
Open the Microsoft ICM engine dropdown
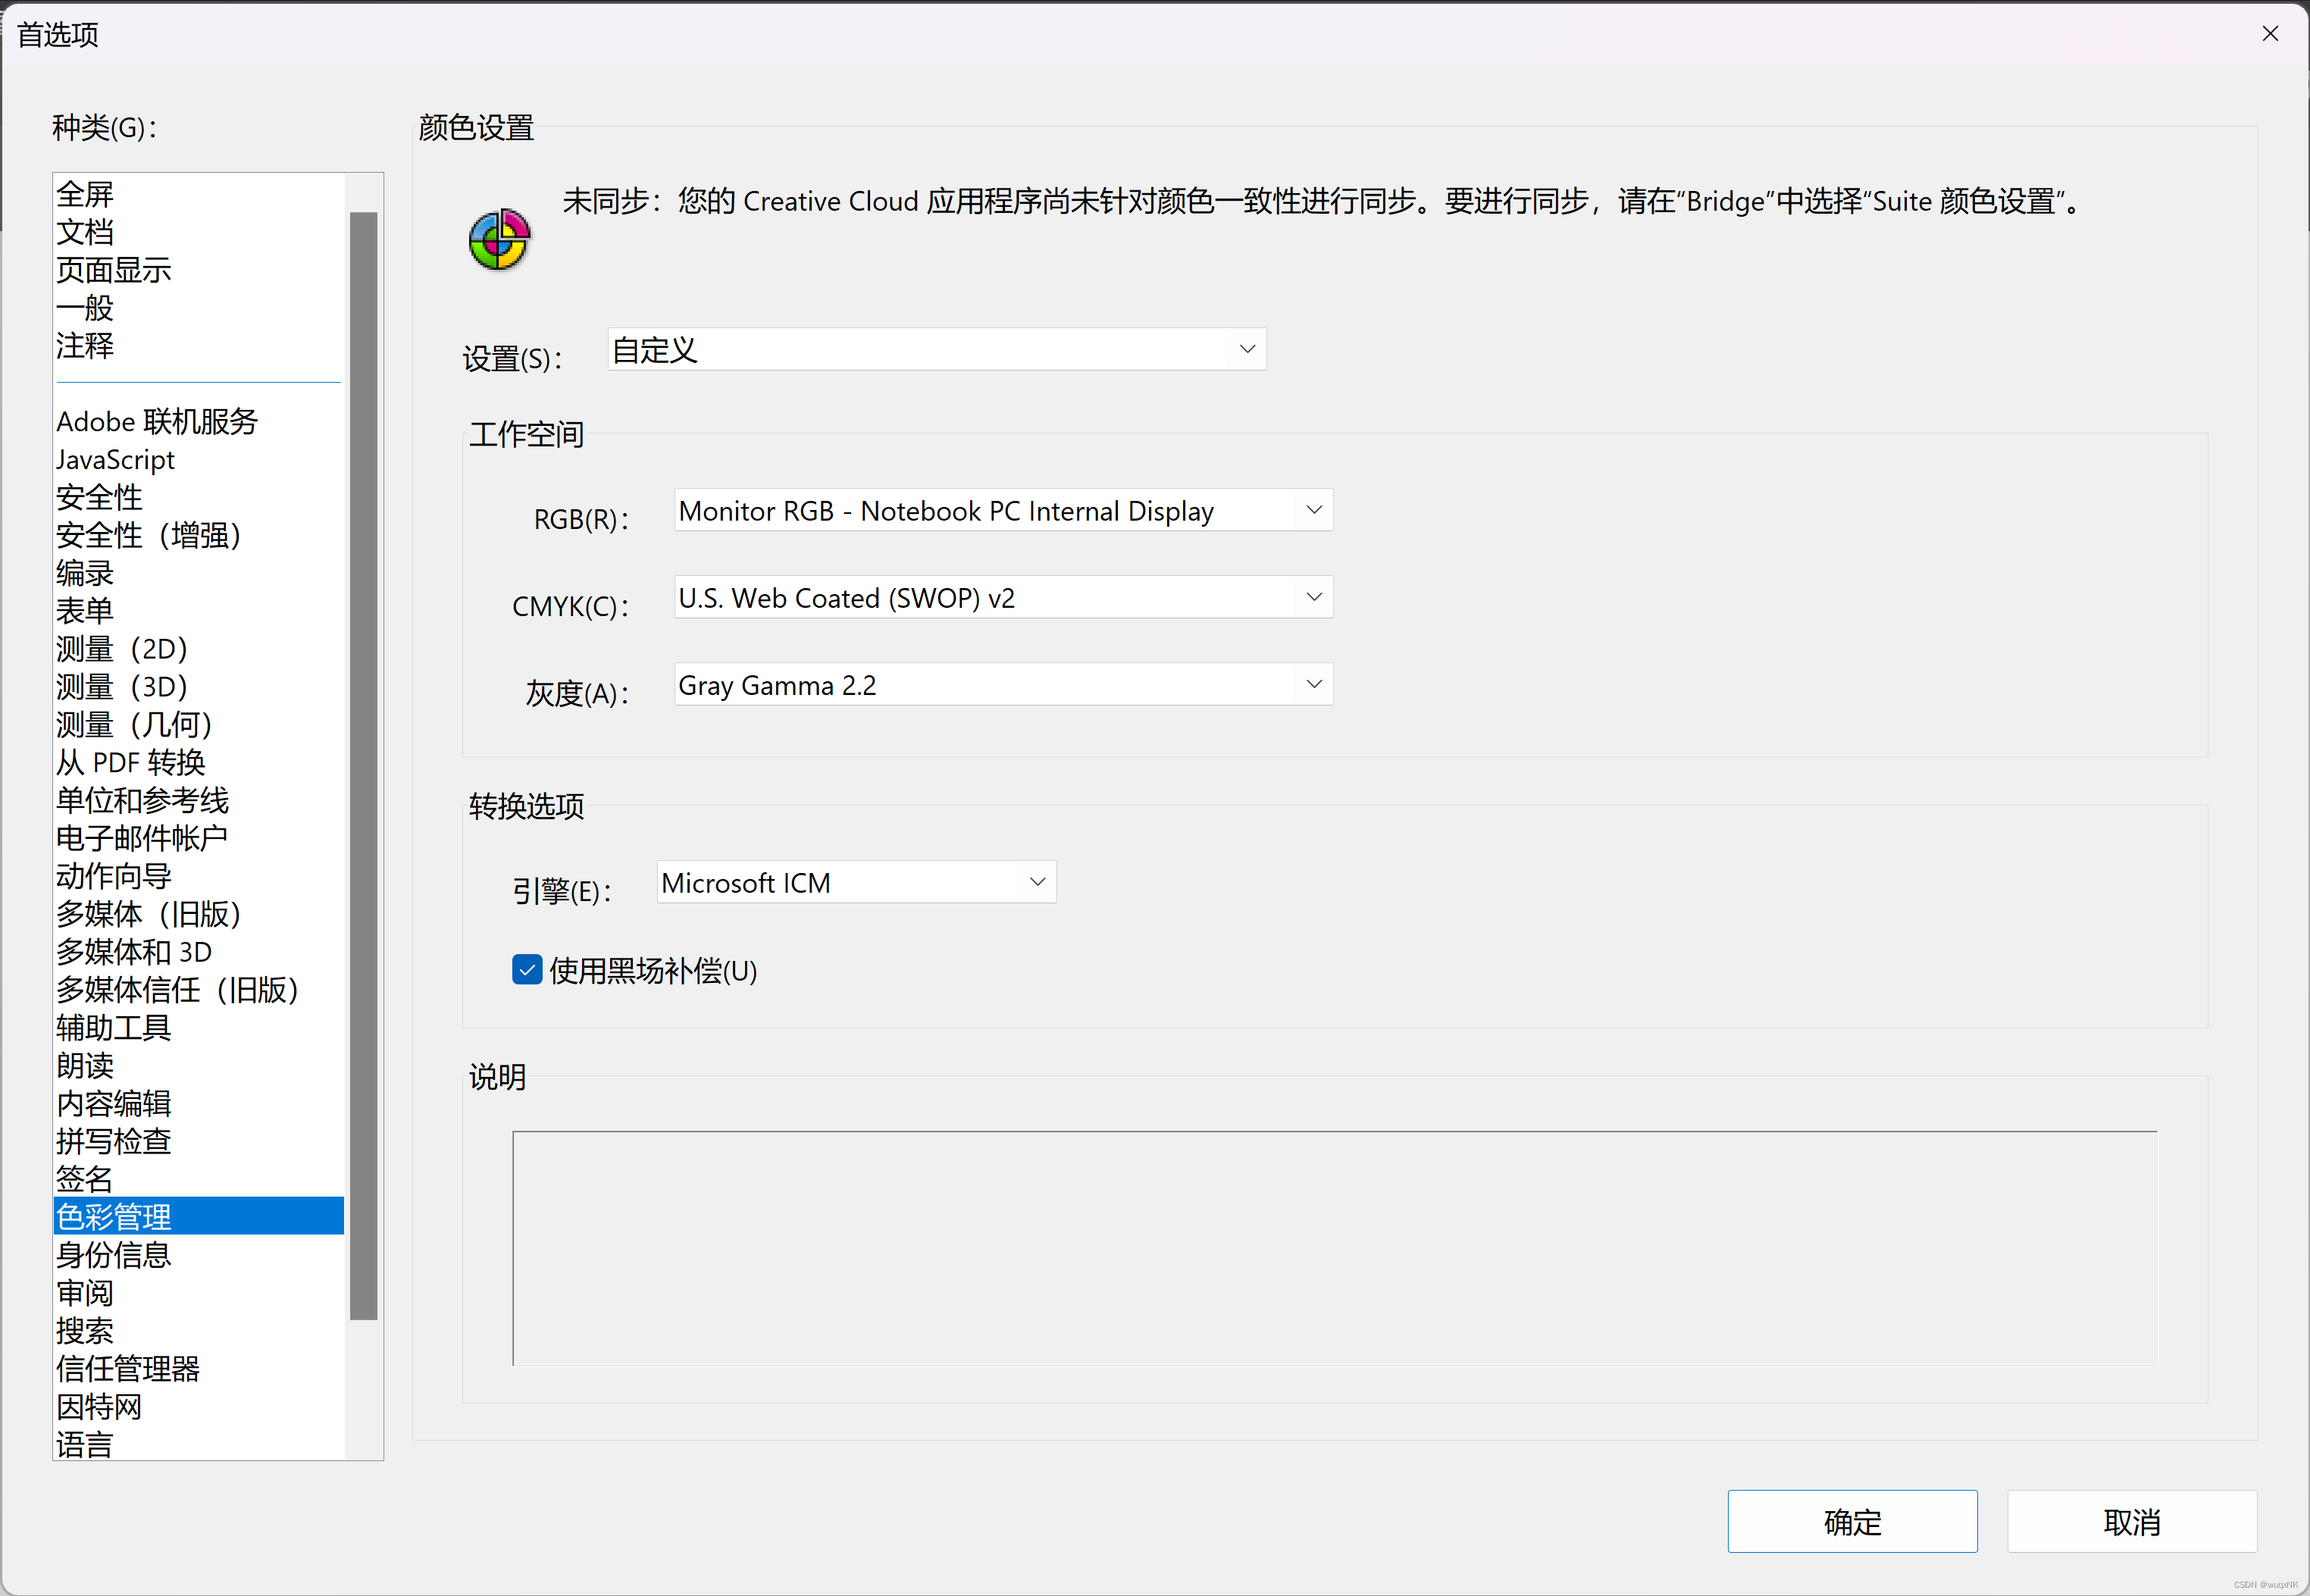click(x=855, y=883)
